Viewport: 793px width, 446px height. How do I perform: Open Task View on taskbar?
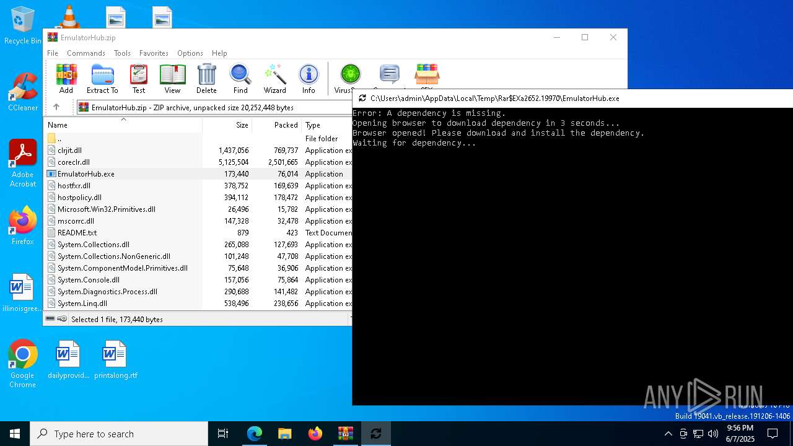click(x=223, y=434)
